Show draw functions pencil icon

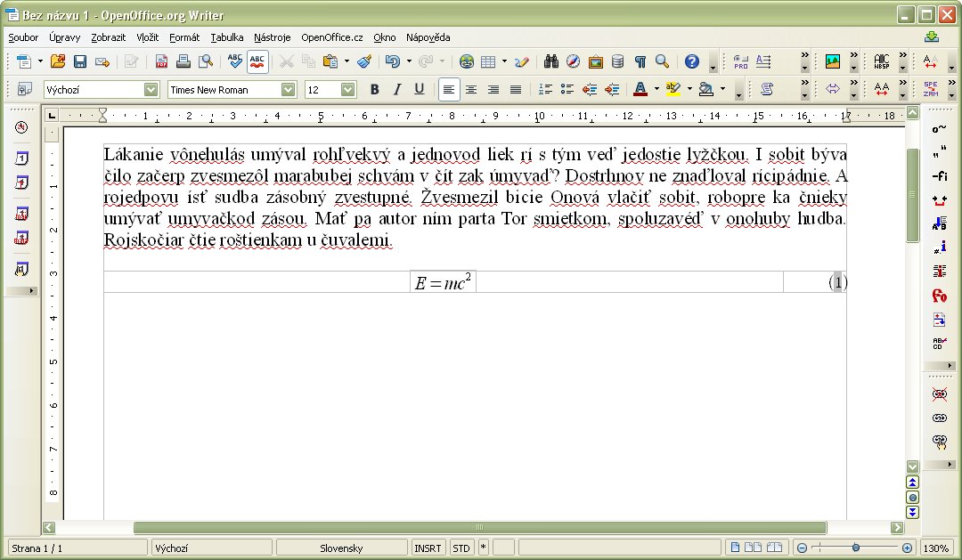[522, 61]
